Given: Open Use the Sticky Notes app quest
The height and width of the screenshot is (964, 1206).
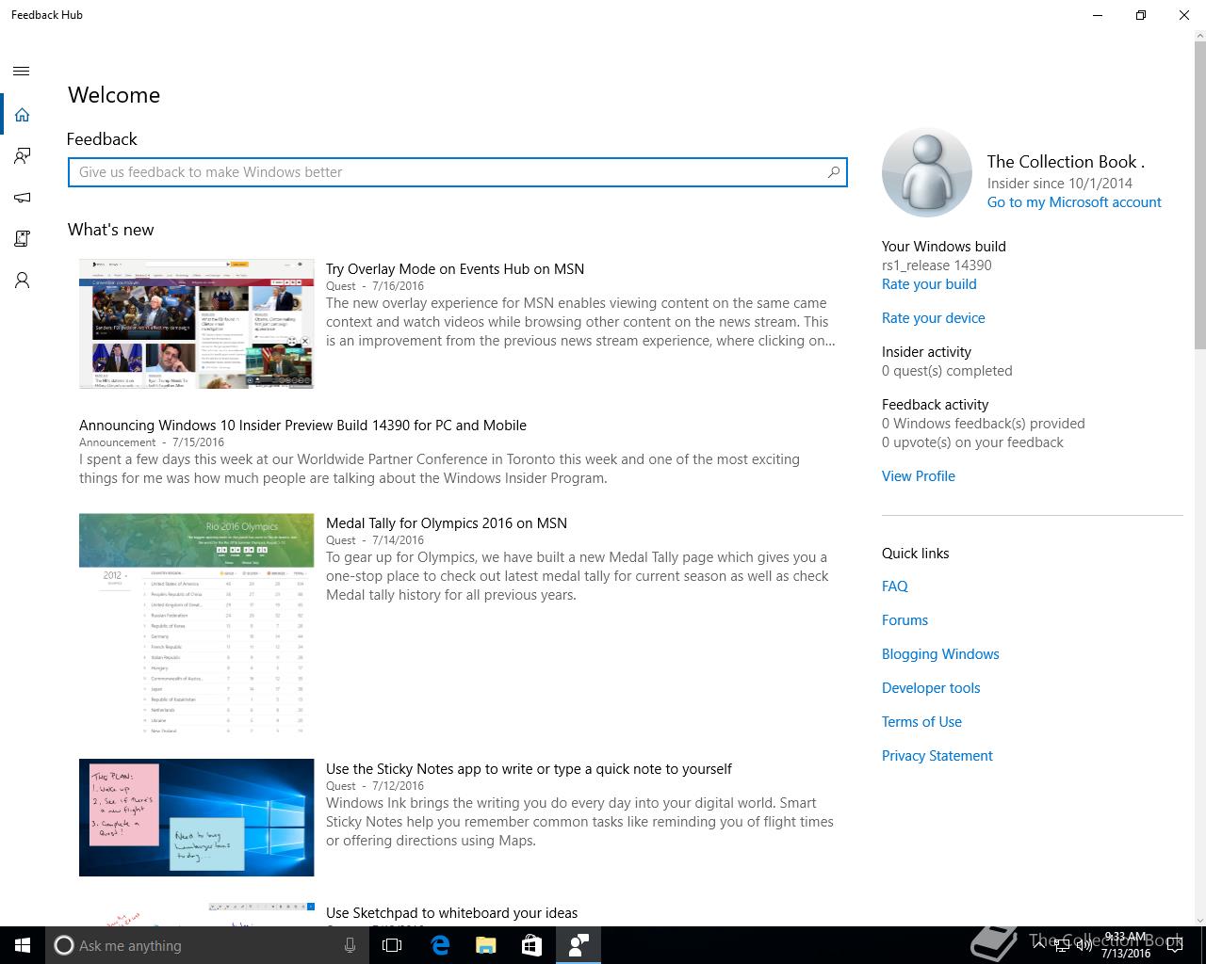Looking at the screenshot, I should pos(529,769).
